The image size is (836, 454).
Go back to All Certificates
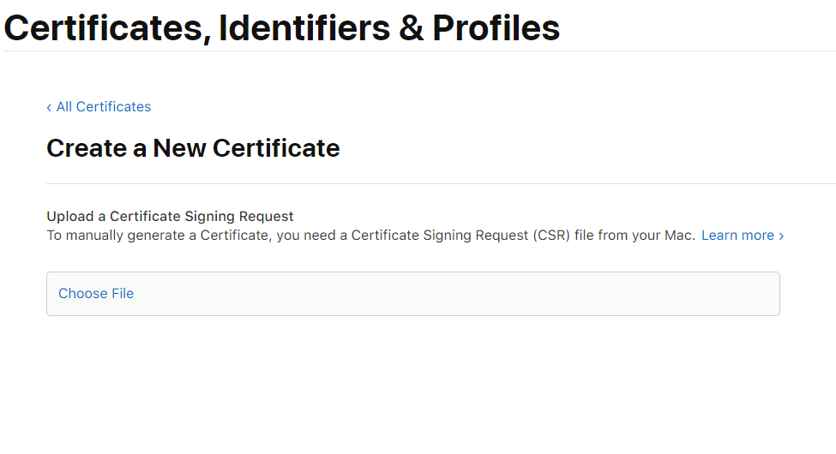pyautogui.click(x=103, y=107)
